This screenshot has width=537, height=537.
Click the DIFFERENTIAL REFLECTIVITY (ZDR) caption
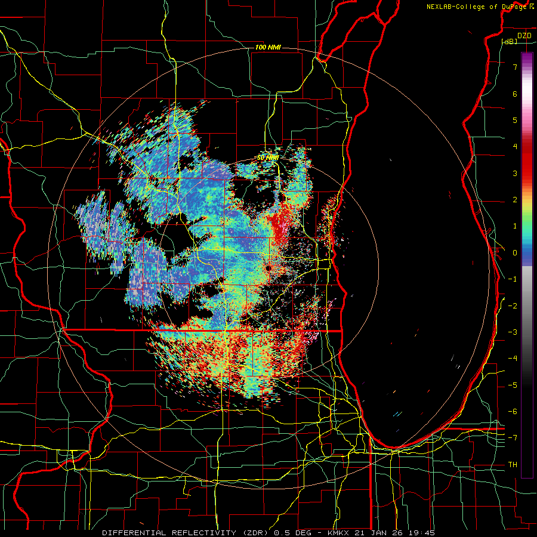(186, 533)
